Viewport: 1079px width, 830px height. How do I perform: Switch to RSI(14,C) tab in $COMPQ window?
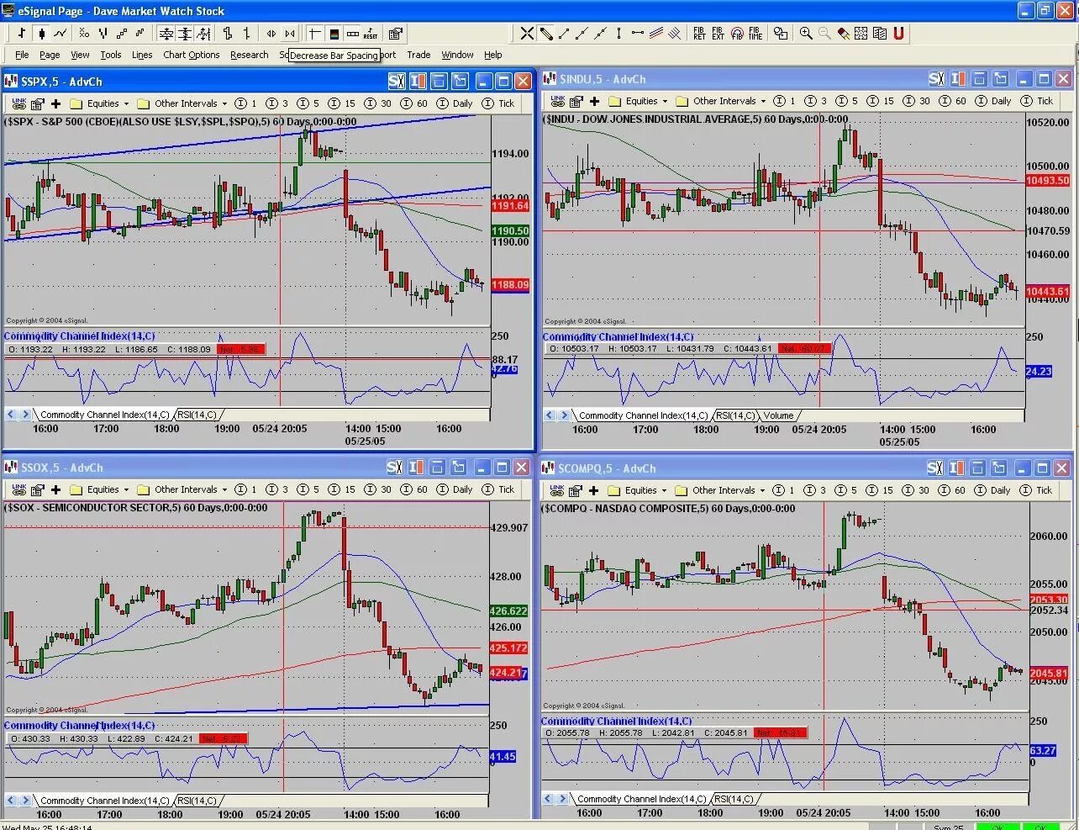click(x=733, y=799)
